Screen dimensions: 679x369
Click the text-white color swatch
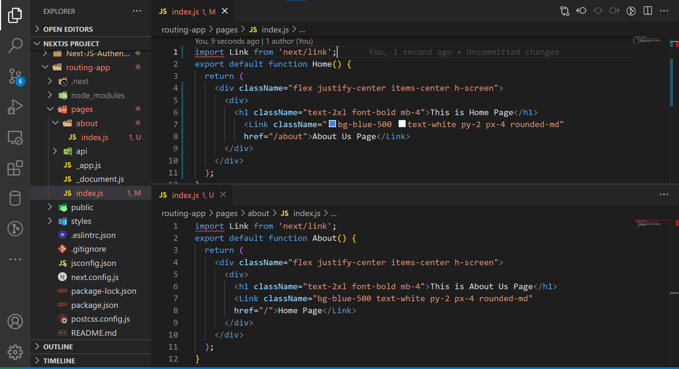[x=402, y=124]
